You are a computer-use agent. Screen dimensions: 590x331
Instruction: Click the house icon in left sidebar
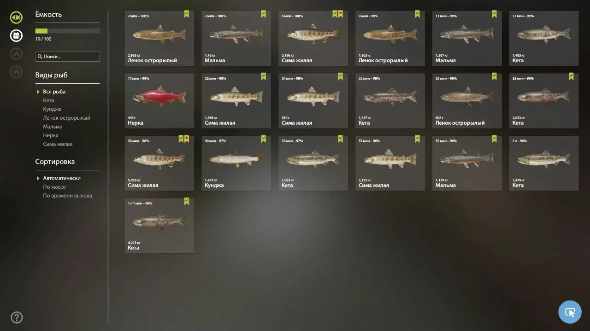(x=16, y=71)
